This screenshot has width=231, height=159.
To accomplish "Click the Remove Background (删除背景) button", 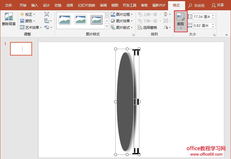I will [x=9, y=19].
